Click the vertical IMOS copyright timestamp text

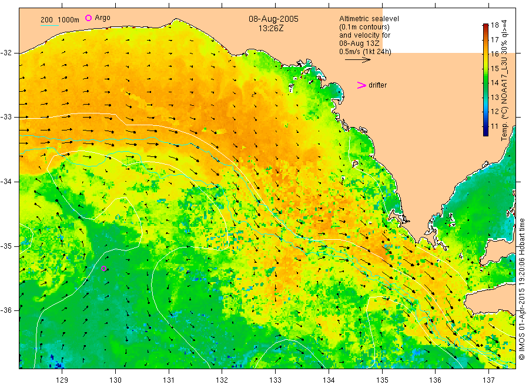click(521, 289)
